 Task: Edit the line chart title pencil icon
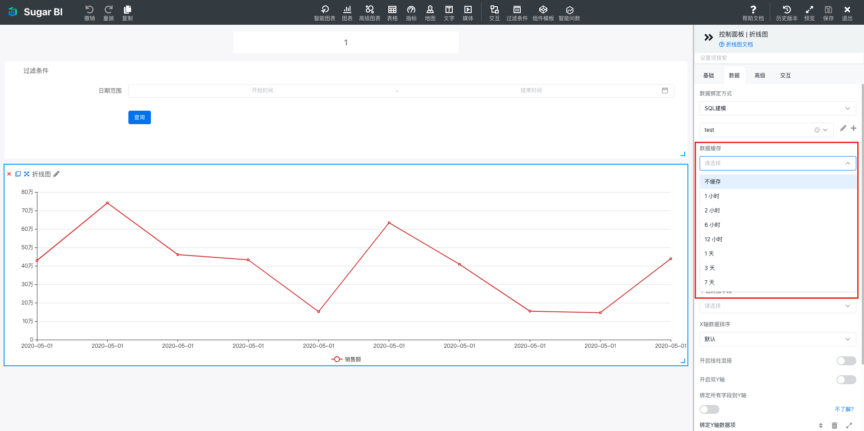pos(56,174)
